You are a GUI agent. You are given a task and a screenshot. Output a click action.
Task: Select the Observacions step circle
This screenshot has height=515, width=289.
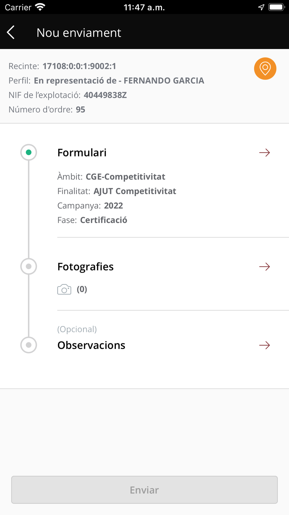[29, 345]
